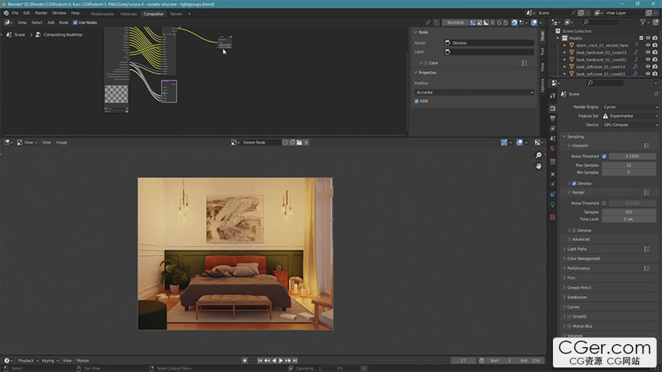Select the pan hand tool in viewer

(539, 165)
